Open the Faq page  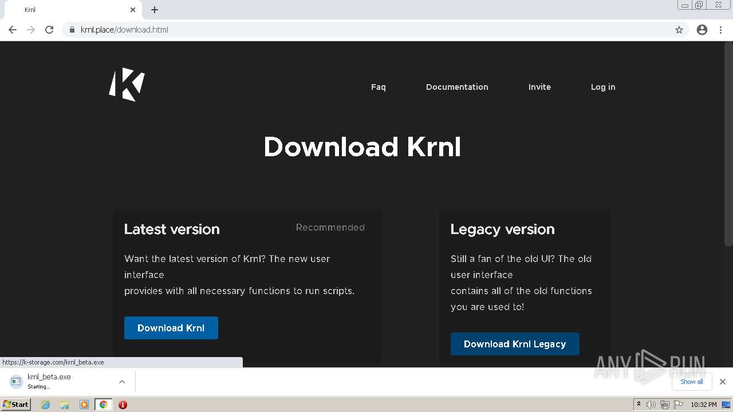[x=379, y=87]
